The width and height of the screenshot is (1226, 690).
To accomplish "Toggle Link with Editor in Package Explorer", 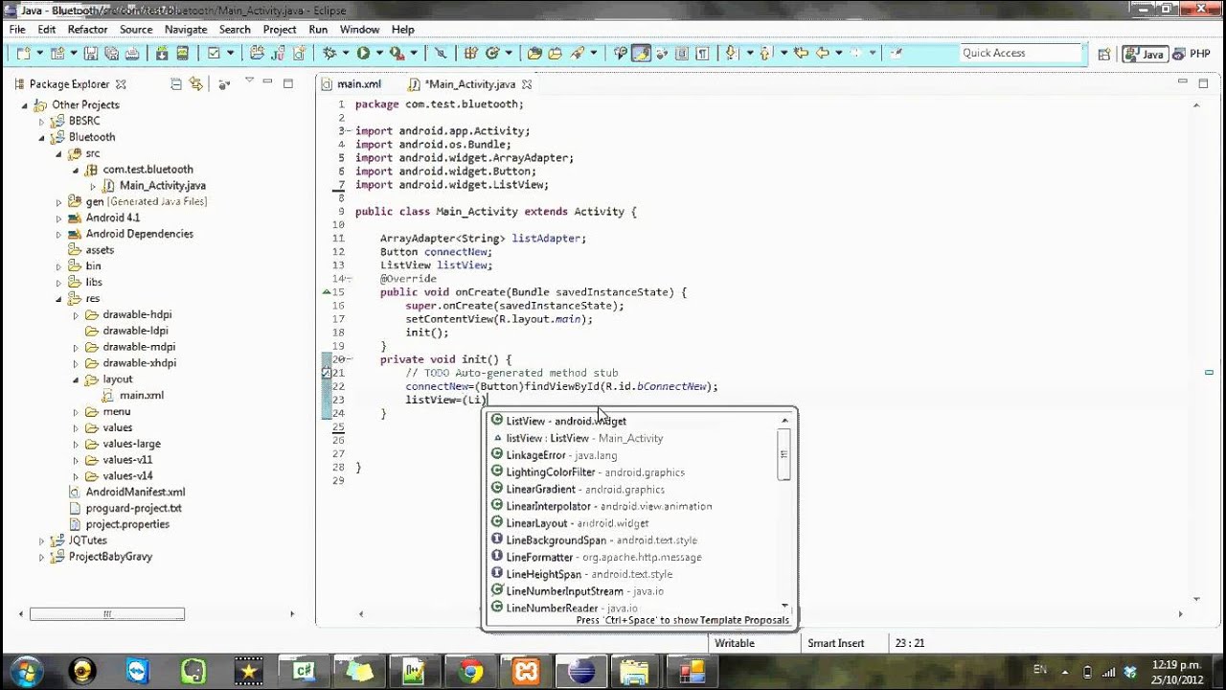I will click(196, 84).
